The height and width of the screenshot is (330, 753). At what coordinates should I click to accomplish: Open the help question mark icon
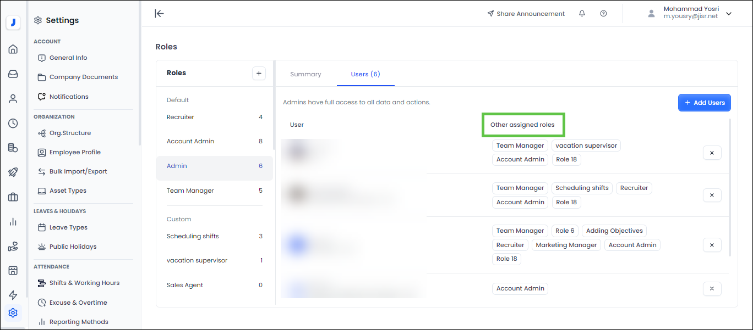[x=603, y=14]
